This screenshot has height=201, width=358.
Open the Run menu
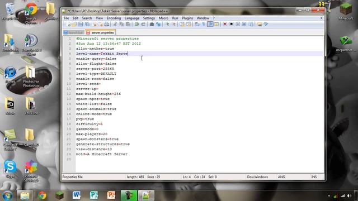175,18
